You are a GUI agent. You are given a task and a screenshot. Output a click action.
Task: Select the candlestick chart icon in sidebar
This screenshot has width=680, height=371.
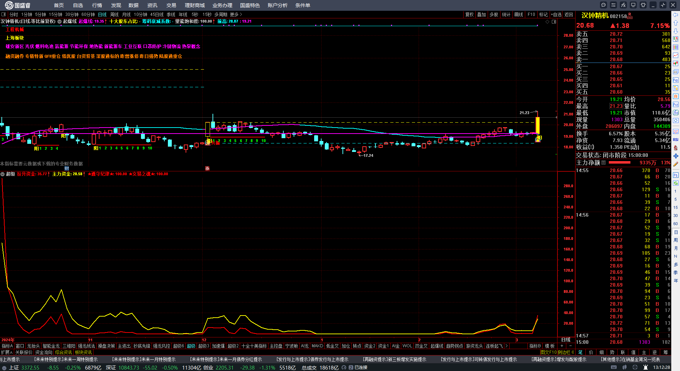coord(676,64)
